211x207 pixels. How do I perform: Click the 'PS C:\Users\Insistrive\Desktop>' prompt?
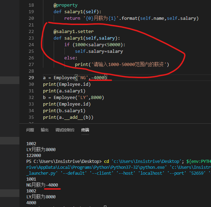tap(64, 162)
